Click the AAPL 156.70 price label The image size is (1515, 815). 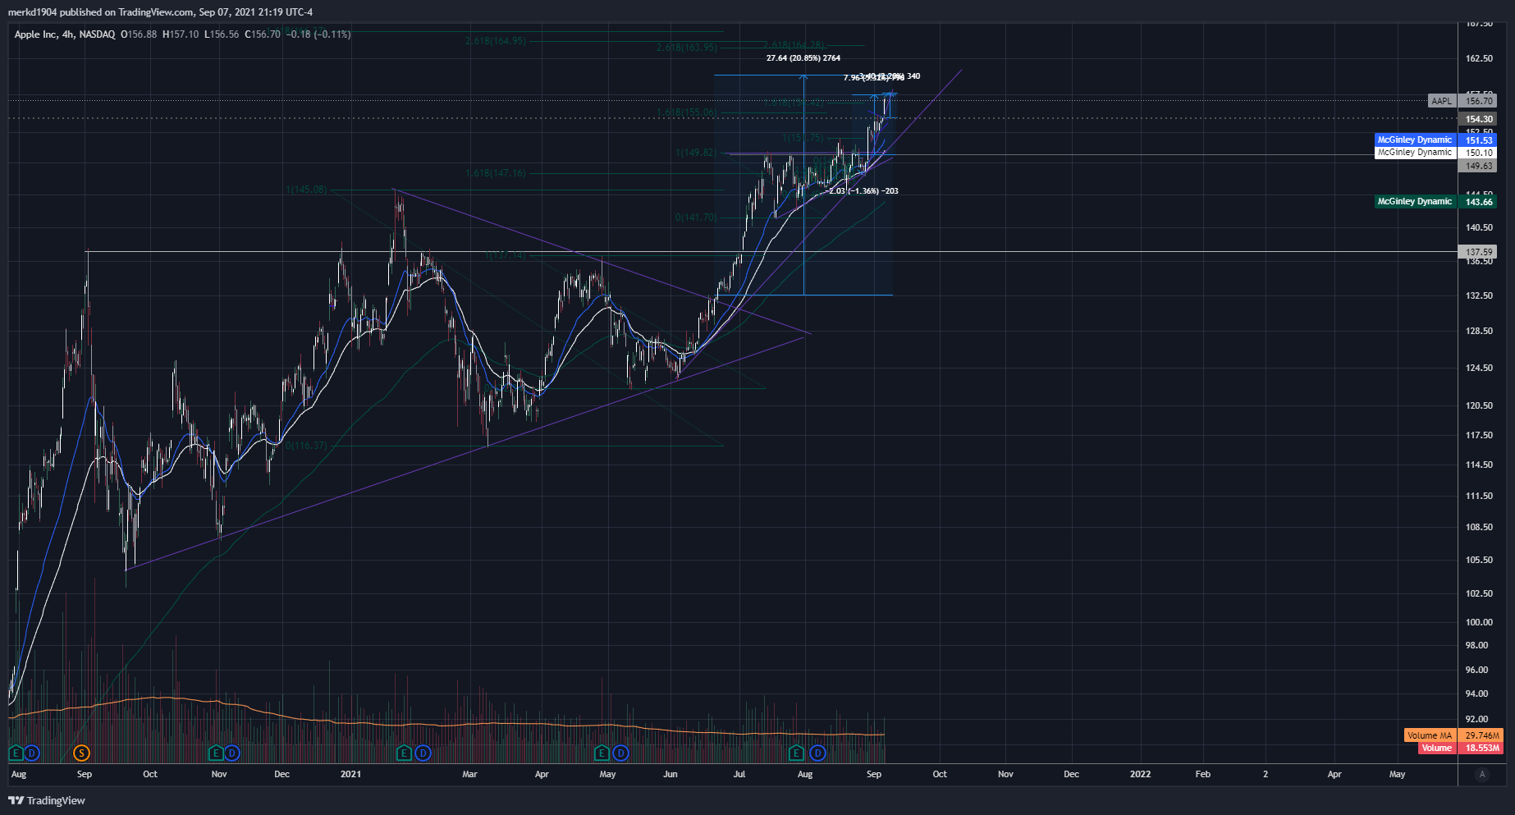tap(1462, 101)
